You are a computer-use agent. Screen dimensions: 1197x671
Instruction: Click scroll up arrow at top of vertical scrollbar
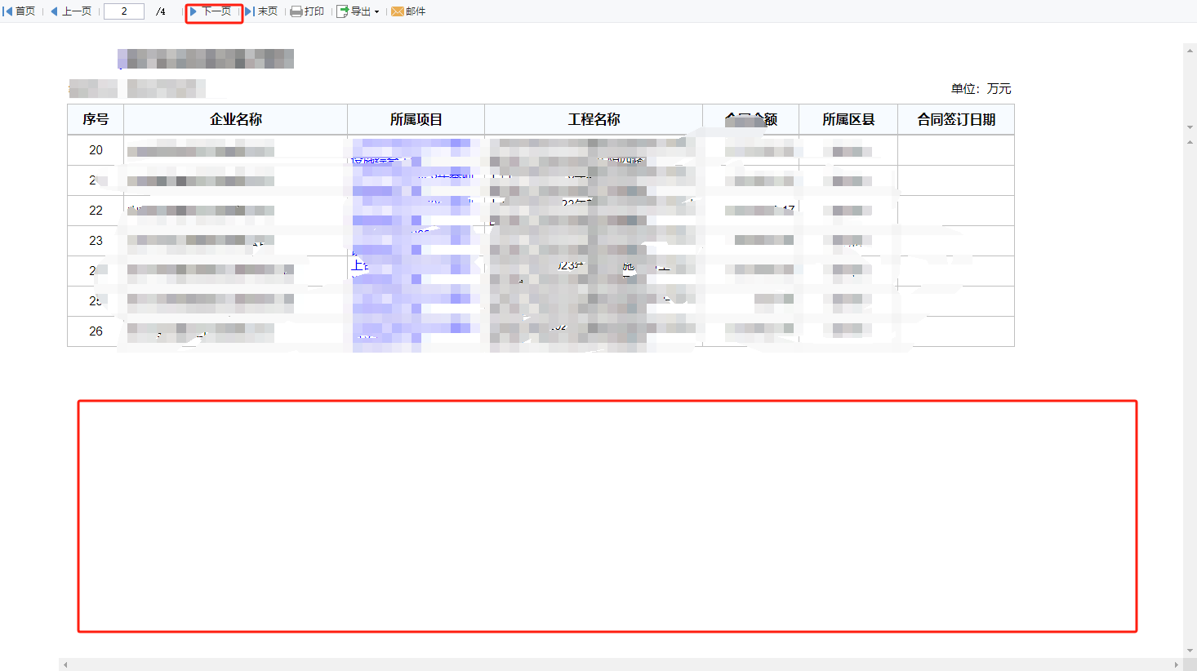tap(1190, 50)
